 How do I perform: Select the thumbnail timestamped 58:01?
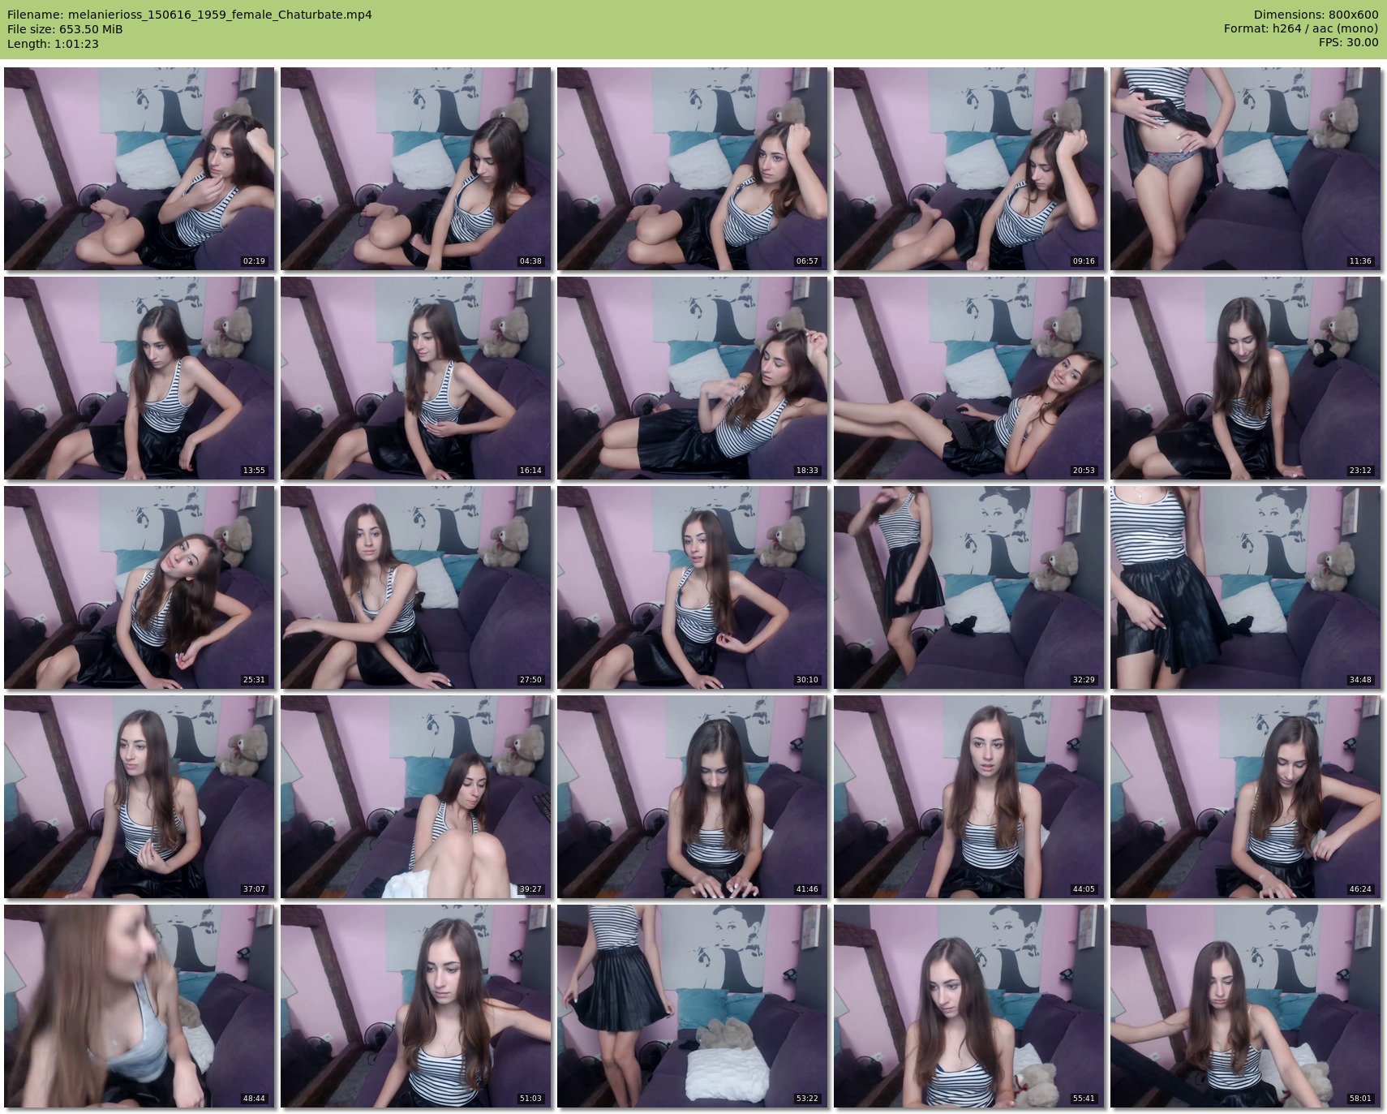point(1245,1006)
